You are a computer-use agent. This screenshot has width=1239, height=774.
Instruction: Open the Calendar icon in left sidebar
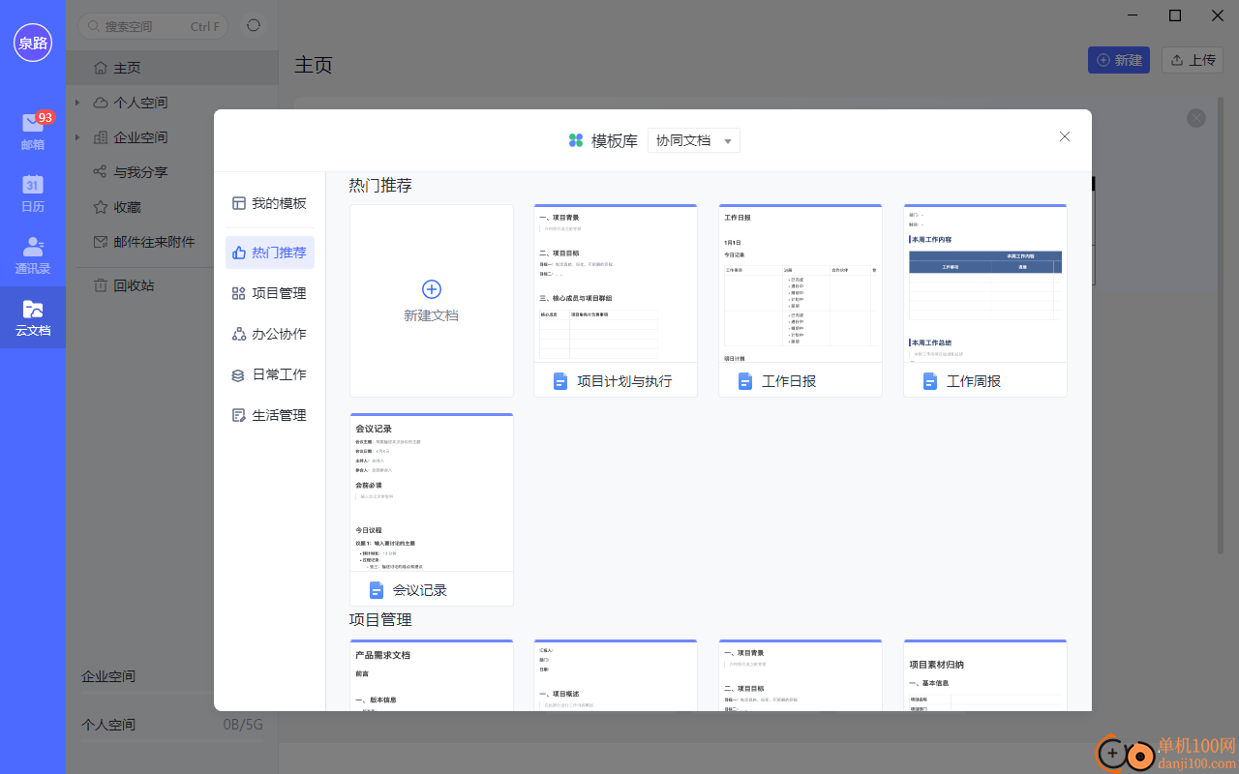click(33, 193)
